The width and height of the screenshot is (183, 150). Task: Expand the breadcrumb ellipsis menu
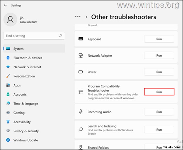coord(78,17)
